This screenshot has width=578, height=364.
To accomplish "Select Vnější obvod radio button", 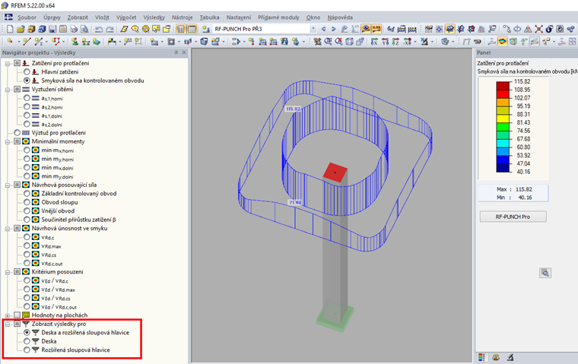I will click(27, 210).
